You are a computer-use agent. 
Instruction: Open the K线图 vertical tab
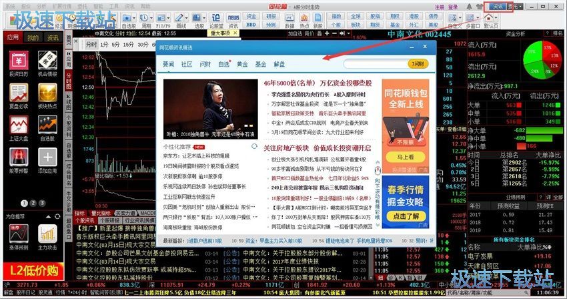point(69,101)
